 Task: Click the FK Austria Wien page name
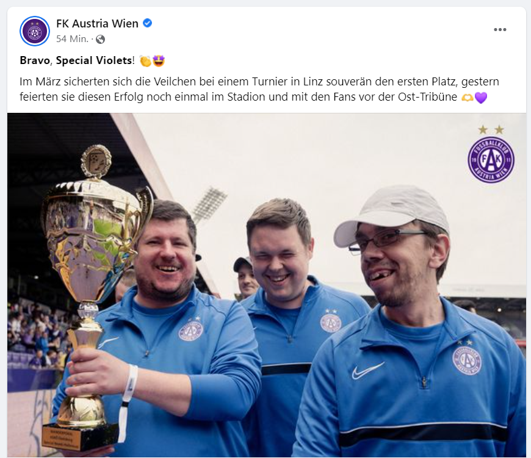click(x=97, y=23)
